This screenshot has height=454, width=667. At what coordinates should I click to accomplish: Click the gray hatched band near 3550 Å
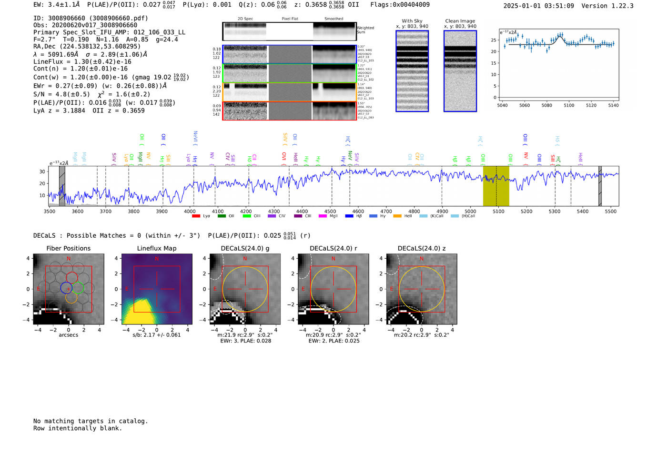62,186
